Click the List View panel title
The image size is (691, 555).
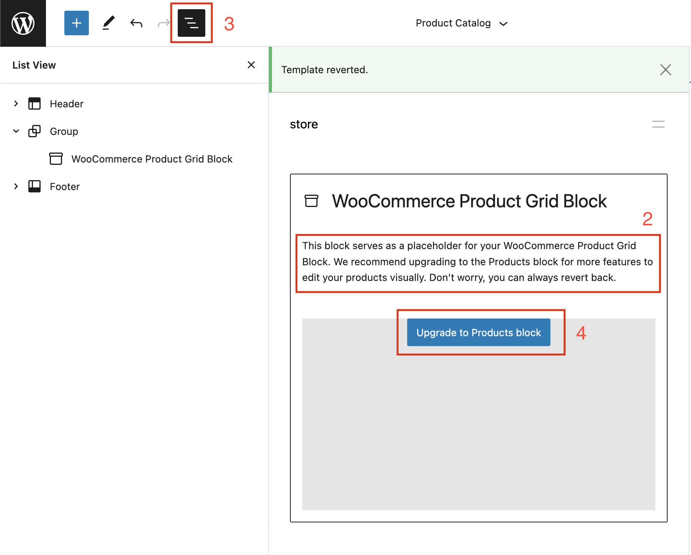coord(34,65)
